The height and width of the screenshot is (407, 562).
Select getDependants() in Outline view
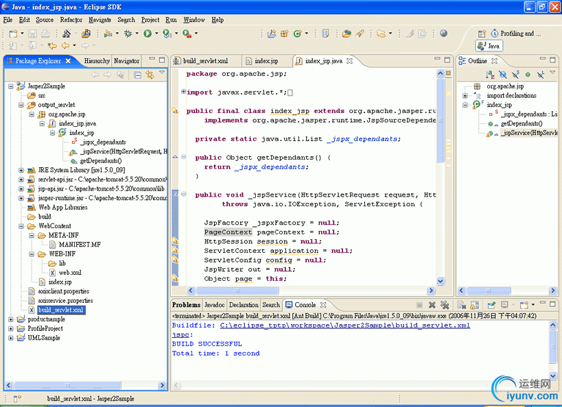pos(522,123)
